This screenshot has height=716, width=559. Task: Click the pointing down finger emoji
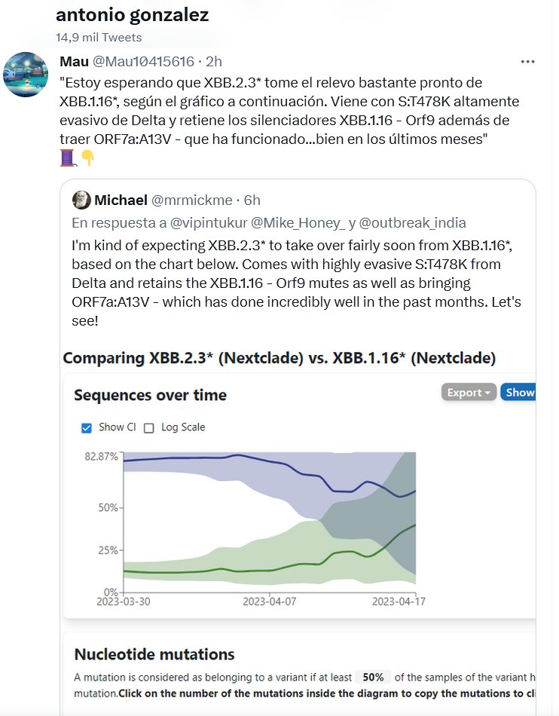click(87, 158)
